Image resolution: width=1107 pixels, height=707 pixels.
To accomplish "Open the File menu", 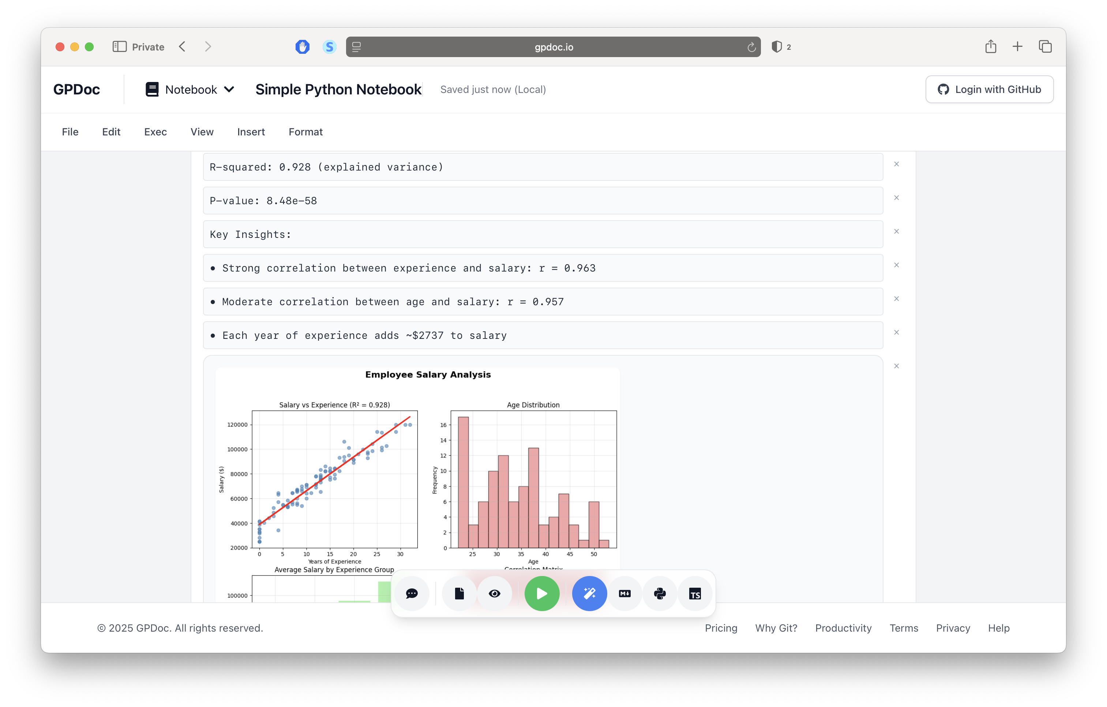I will 70,132.
